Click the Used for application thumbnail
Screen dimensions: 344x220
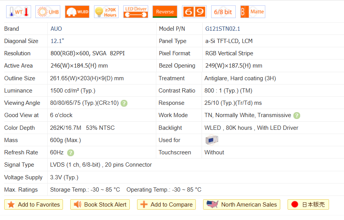coord(212,140)
